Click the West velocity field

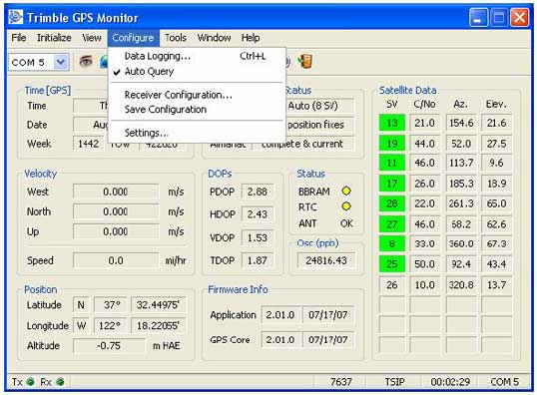[x=116, y=192]
